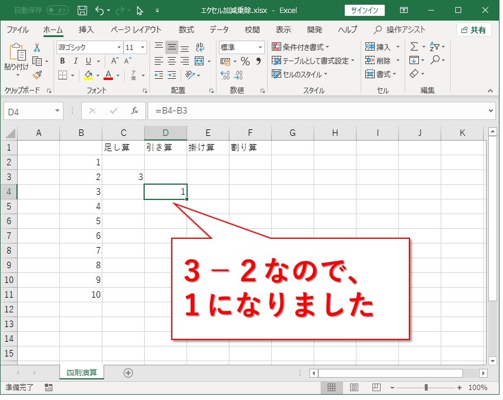Image resolution: width=503 pixels, height=400 pixels.
Task: Click the 共有 share button
Action: (474, 30)
